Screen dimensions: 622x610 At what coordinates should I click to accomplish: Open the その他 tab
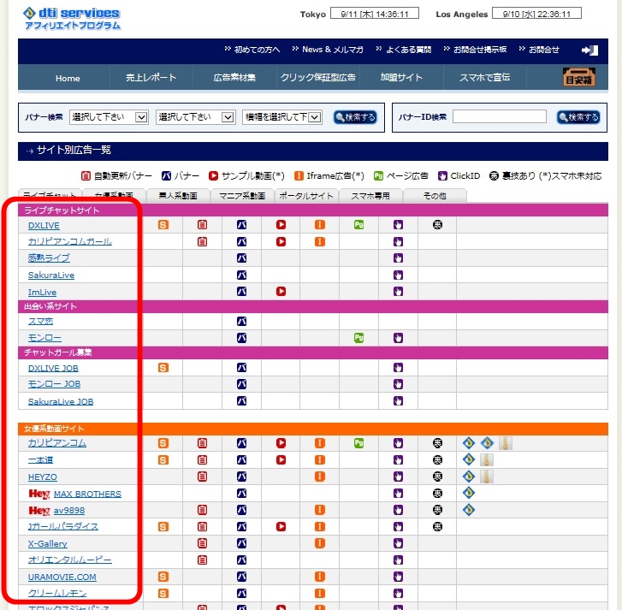435,196
